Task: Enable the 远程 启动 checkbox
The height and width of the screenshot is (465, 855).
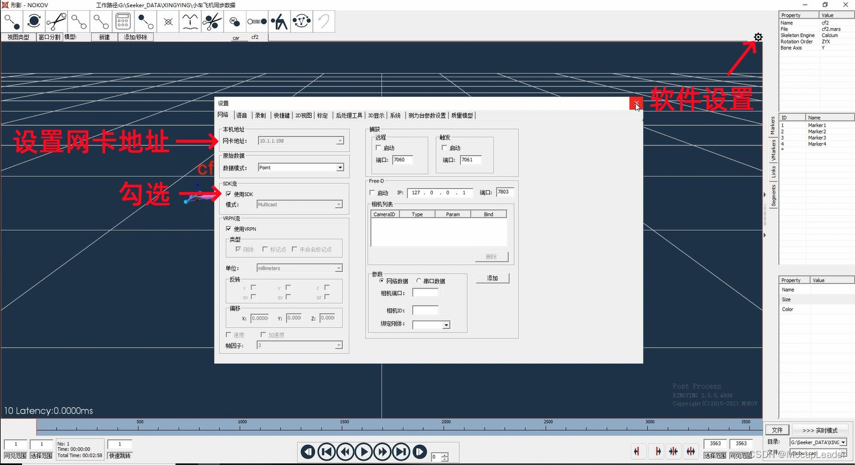Action: point(379,148)
